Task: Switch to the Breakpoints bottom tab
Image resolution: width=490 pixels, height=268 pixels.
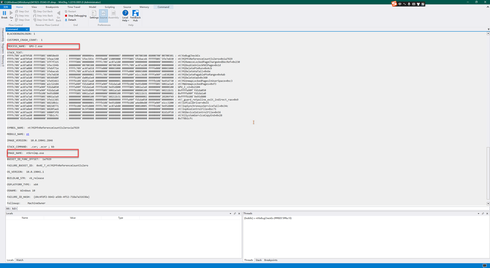Action: tap(271, 260)
